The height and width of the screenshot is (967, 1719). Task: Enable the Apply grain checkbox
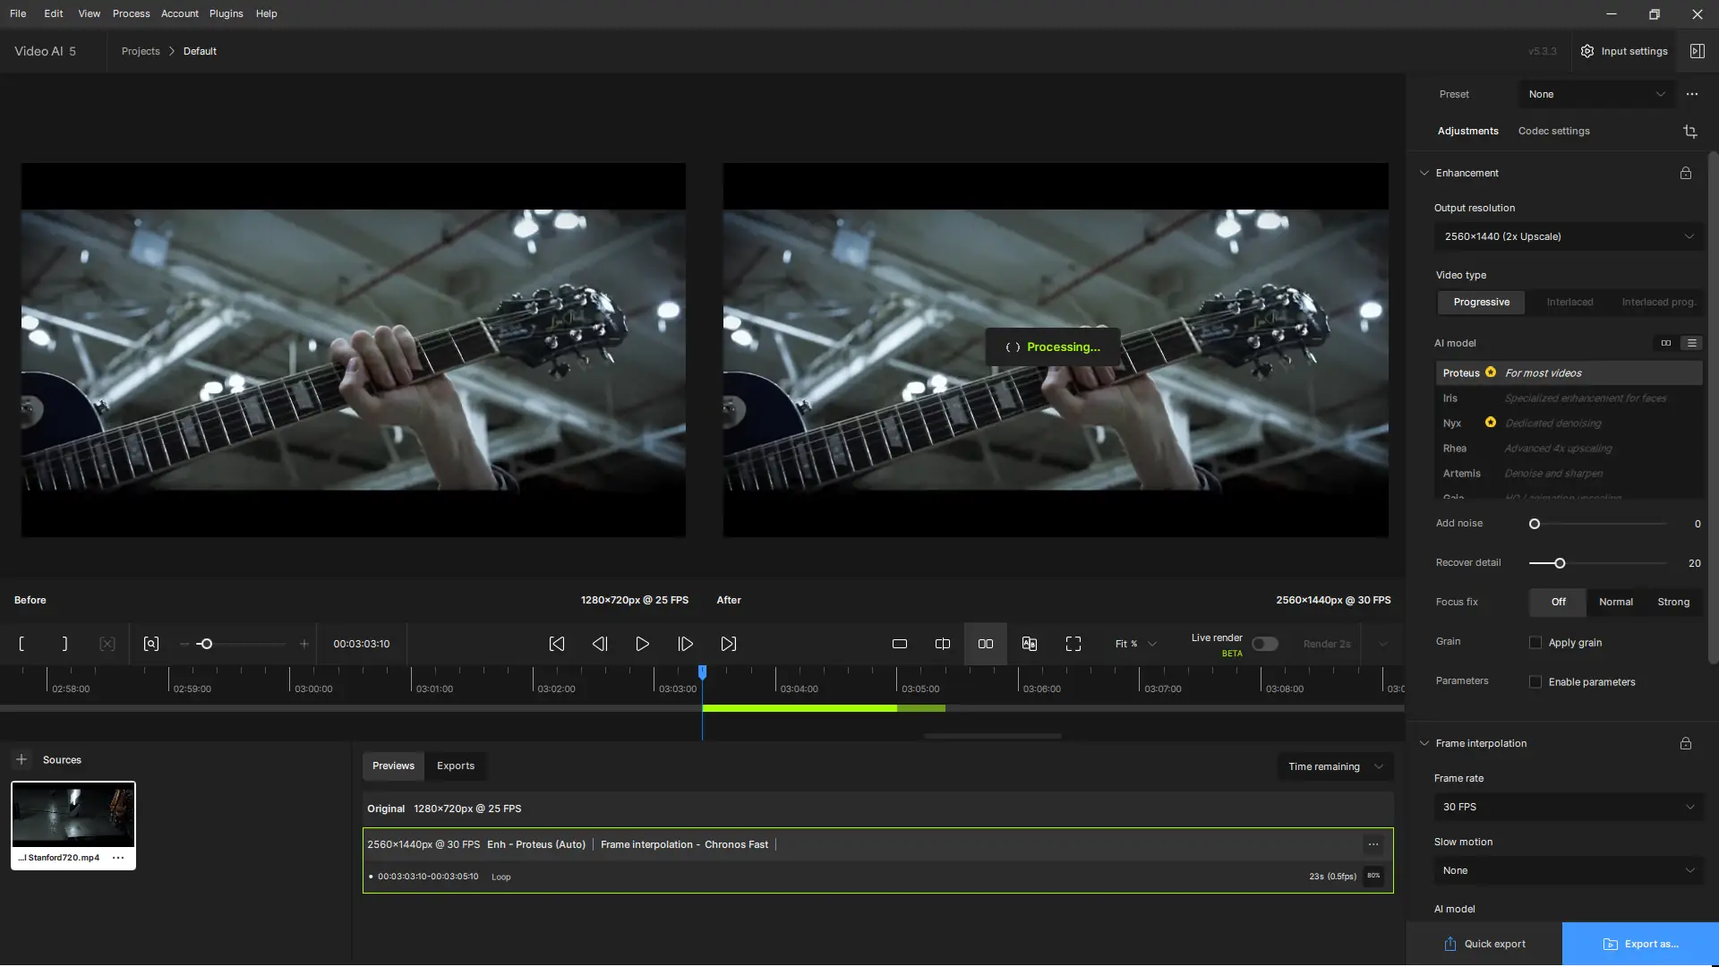[1535, 643]
